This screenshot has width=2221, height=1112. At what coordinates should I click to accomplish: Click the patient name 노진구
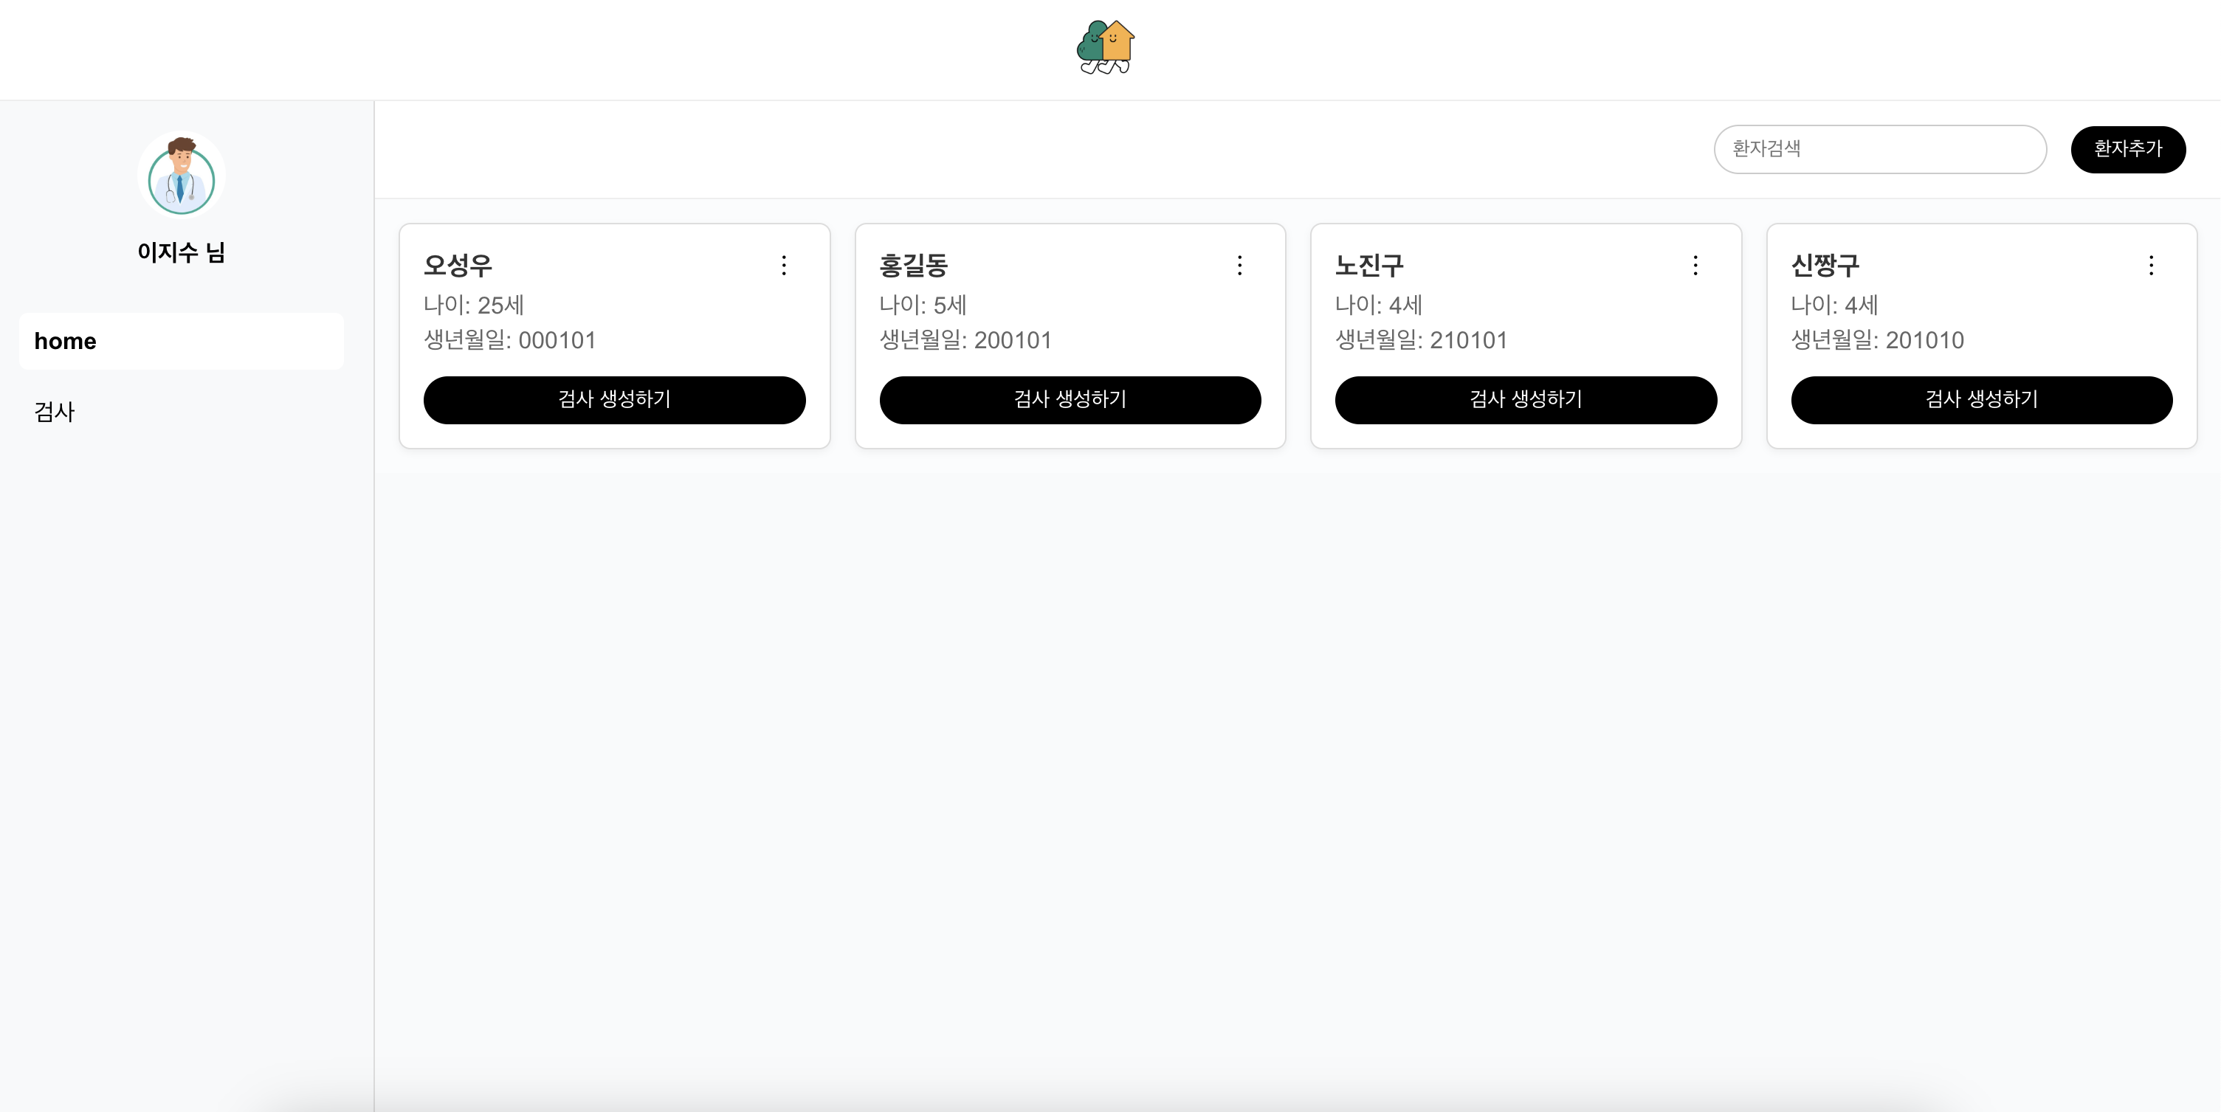click(1369, 266)
